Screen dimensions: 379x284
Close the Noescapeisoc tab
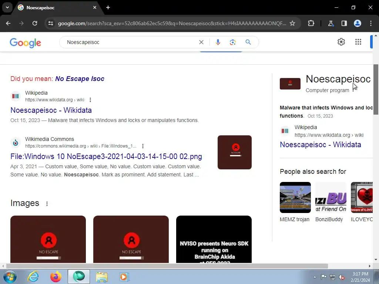[x=95, y=7]
